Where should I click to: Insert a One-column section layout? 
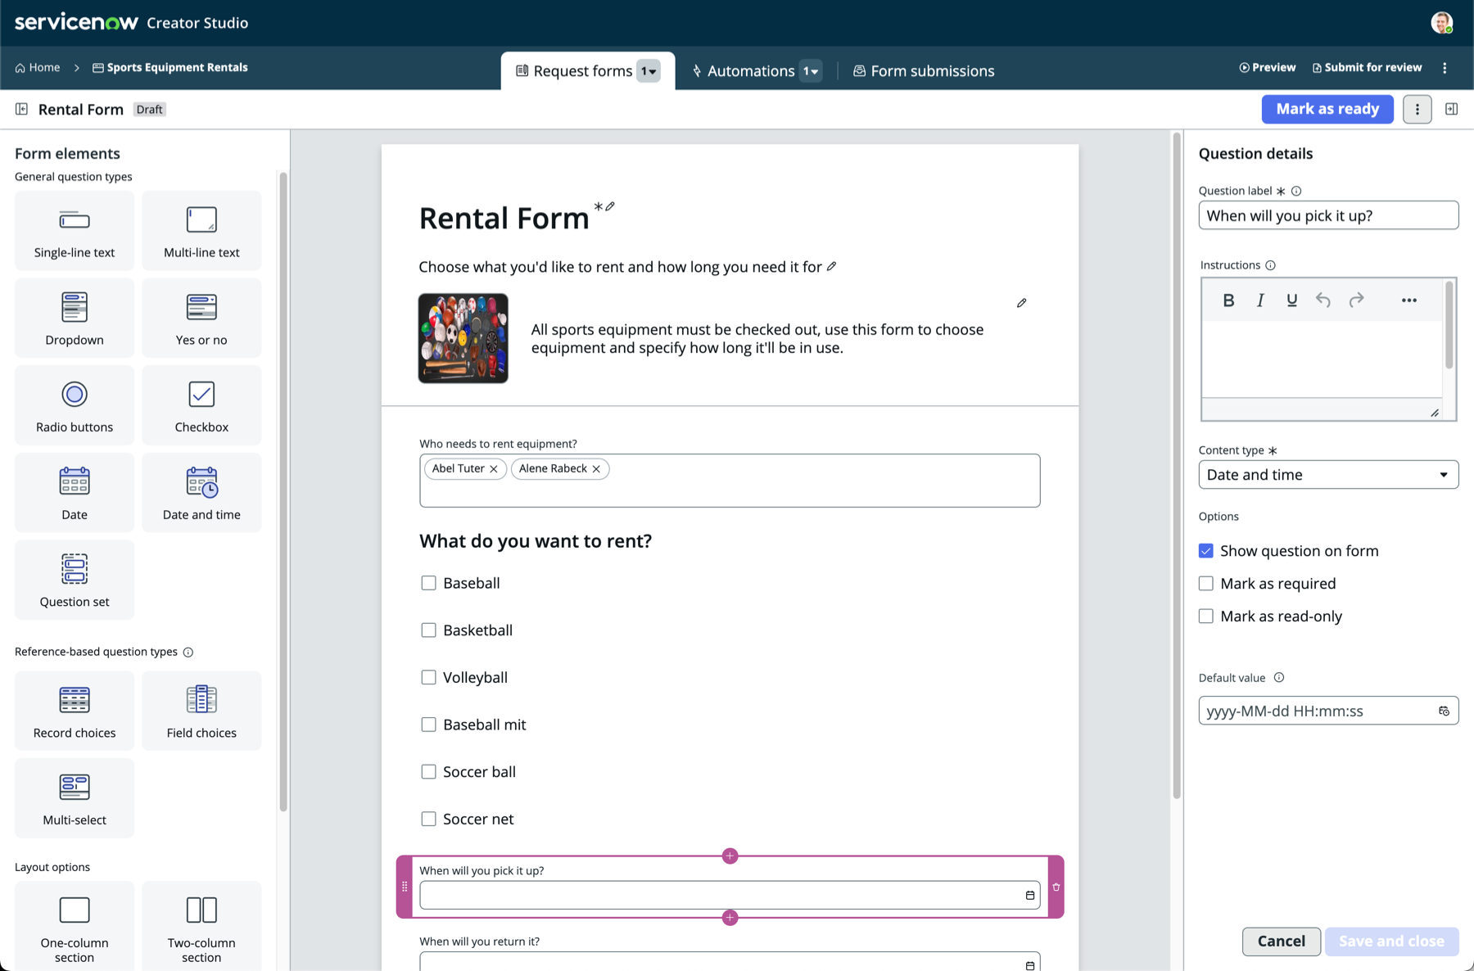tap(75, 927)
